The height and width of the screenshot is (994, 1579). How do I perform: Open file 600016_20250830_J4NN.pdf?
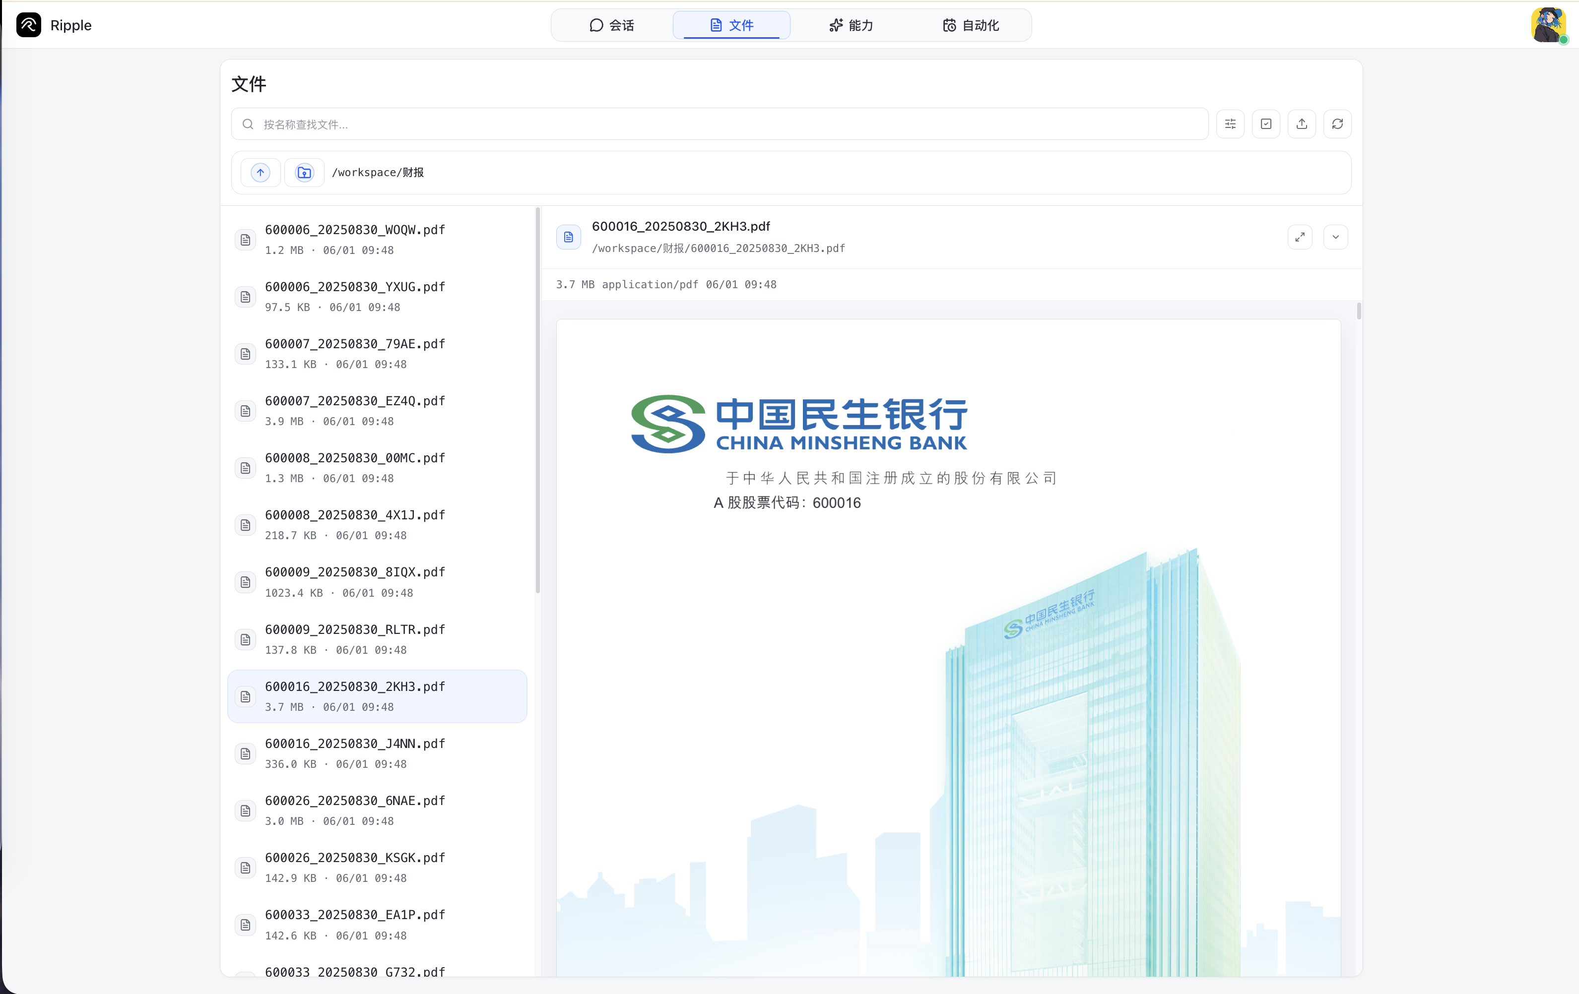tap(377, 753)
